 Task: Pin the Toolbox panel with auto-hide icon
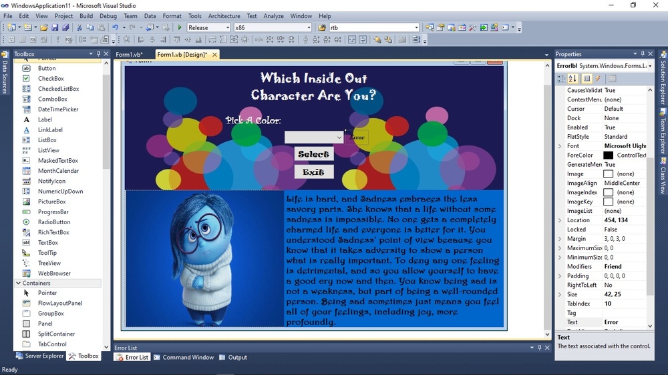tap(99, 54)
